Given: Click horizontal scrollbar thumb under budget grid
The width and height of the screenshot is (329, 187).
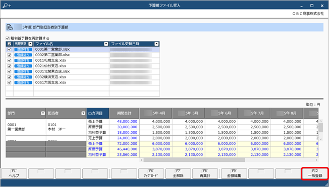Looking at the screenshot, I should coord(194,160).
